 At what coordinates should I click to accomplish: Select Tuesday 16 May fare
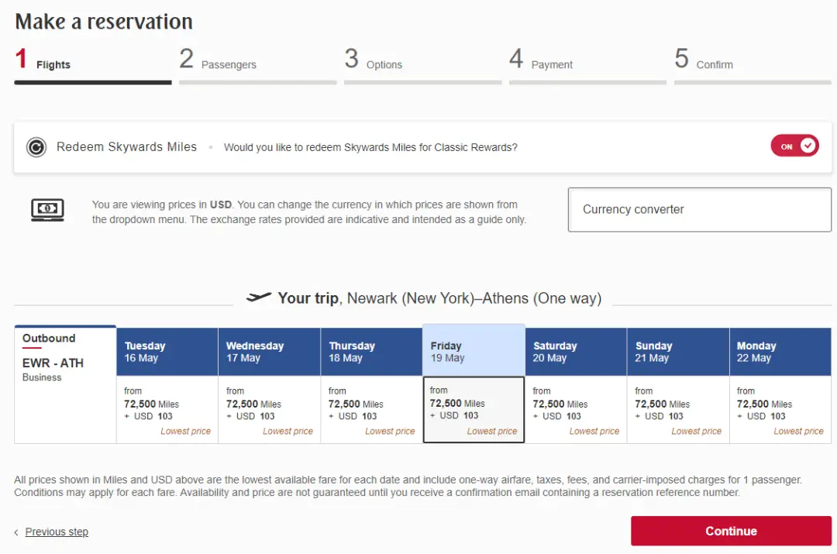[167, 408]
